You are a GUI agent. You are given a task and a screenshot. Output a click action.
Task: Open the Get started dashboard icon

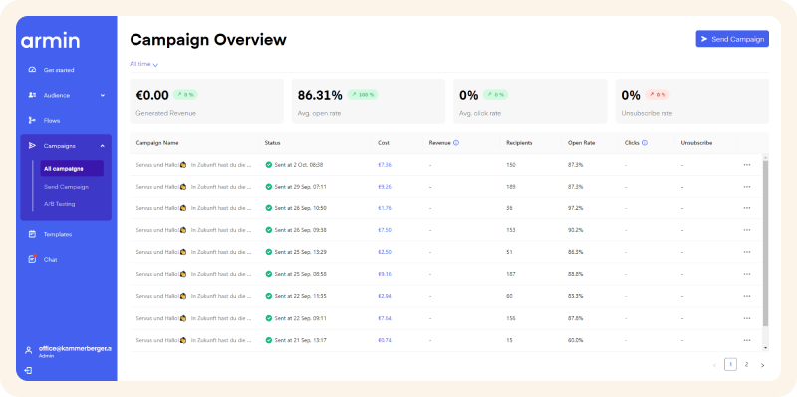(x=32, y=70)
